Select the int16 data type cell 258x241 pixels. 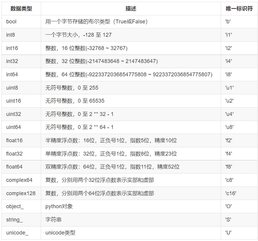coord(11,48)
